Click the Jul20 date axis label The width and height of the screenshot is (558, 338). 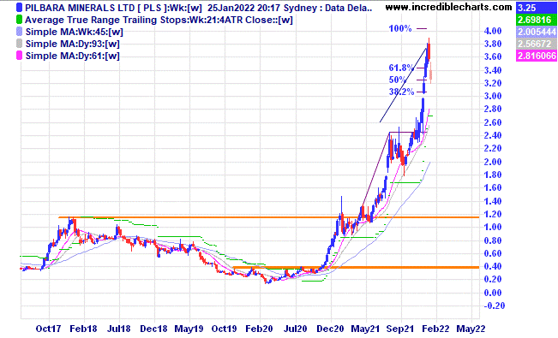coord(295,329)
